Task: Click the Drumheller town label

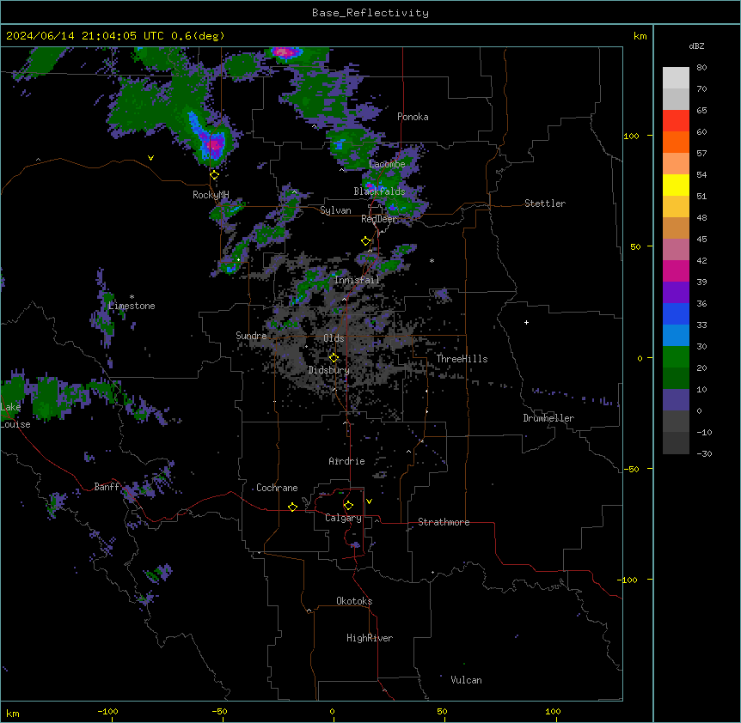Action: 548,418
